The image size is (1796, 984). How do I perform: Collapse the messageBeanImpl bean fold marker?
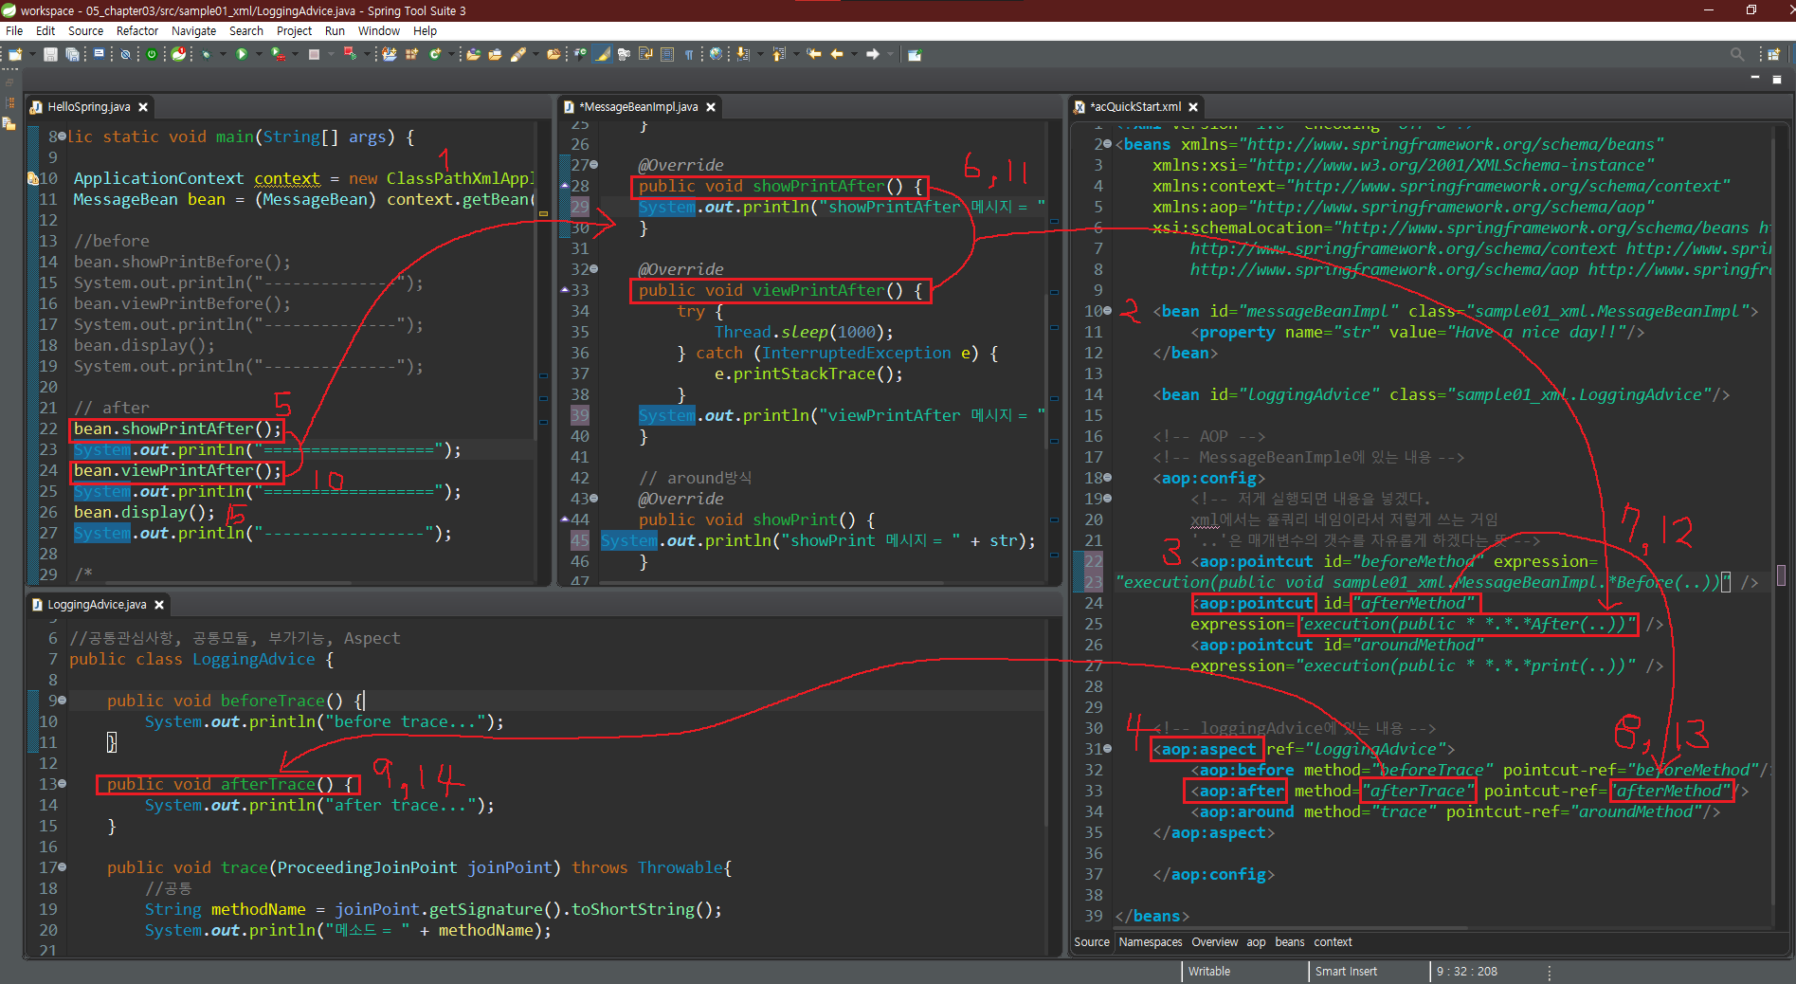coord(1107,311)
